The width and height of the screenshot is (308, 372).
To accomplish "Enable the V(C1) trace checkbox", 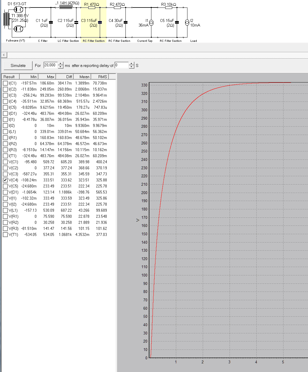I will pos(5,162).
